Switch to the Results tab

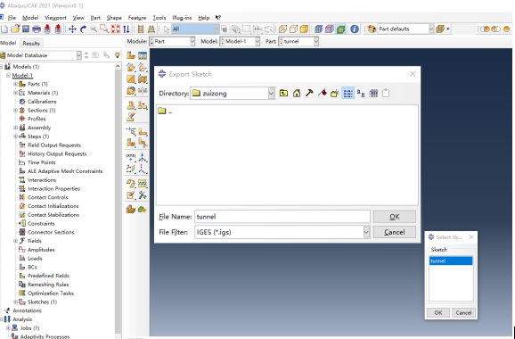click(x=31, y=44)
